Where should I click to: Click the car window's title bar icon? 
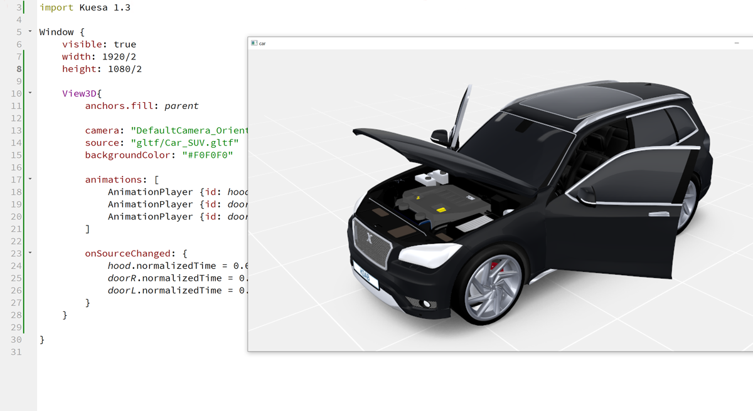click(254, 43)
